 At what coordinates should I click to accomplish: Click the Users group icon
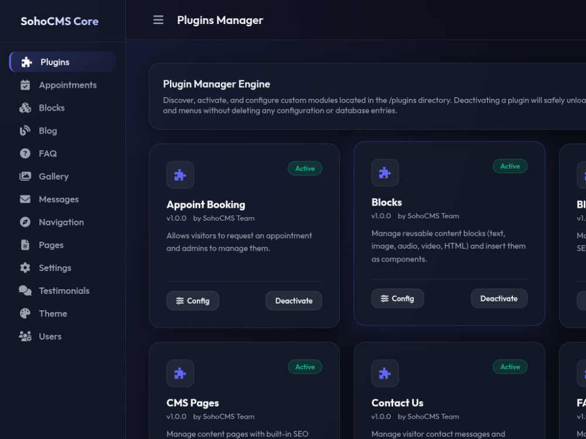[25, 337]
